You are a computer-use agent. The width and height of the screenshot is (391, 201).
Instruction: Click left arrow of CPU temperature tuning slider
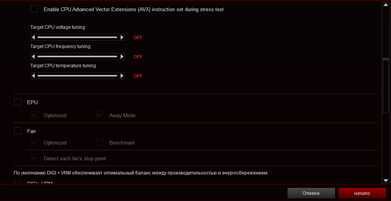34,76
